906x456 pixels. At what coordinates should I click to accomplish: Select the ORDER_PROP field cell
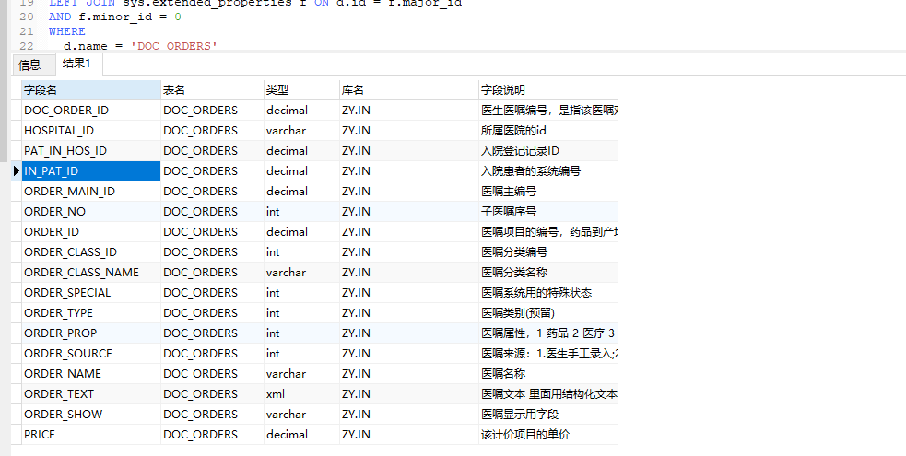[91, 333]
